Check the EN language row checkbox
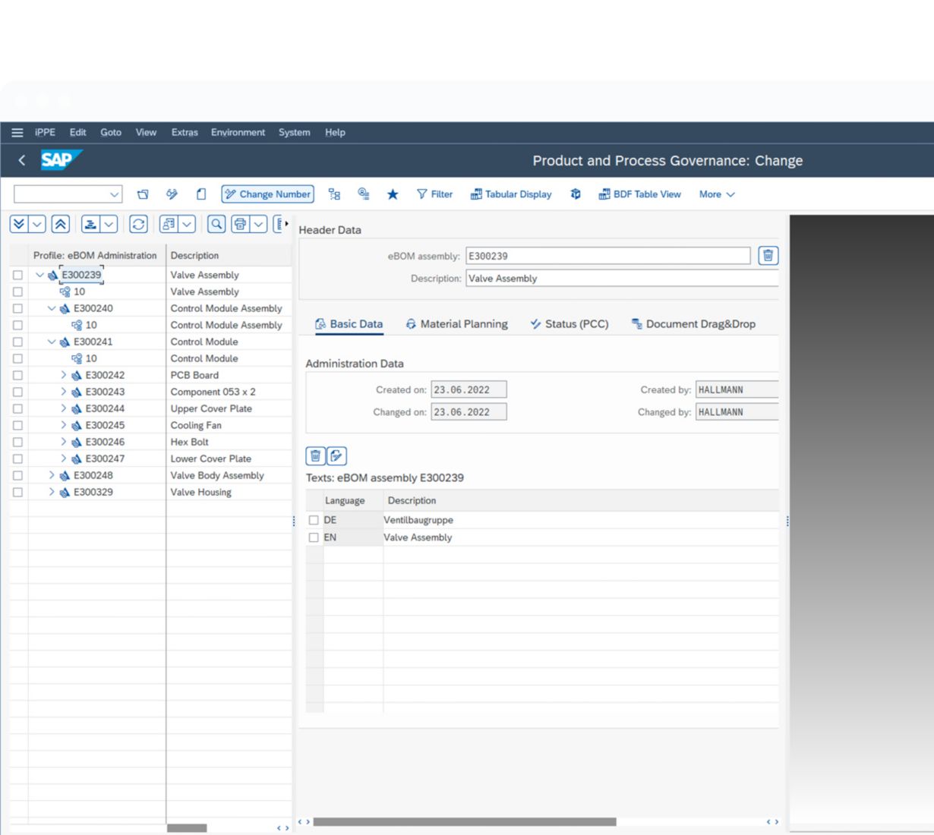Viewport: 934px width, 835px height. (314, 537)
